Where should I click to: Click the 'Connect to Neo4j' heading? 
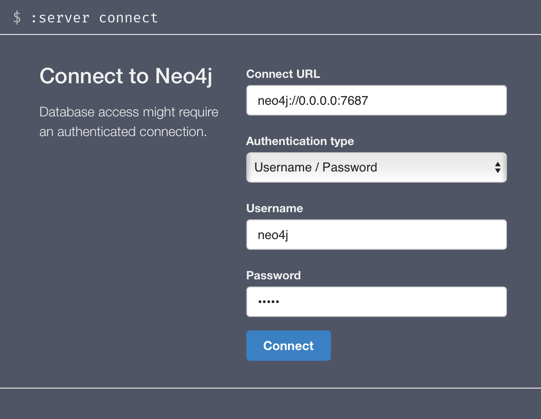click(x=126, y=76)
